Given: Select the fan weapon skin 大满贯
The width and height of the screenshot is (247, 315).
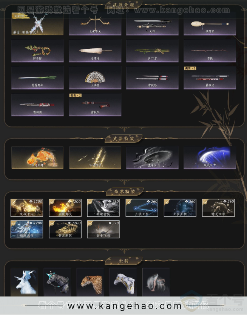Looking at the screenshot, I should coord(95,78).
